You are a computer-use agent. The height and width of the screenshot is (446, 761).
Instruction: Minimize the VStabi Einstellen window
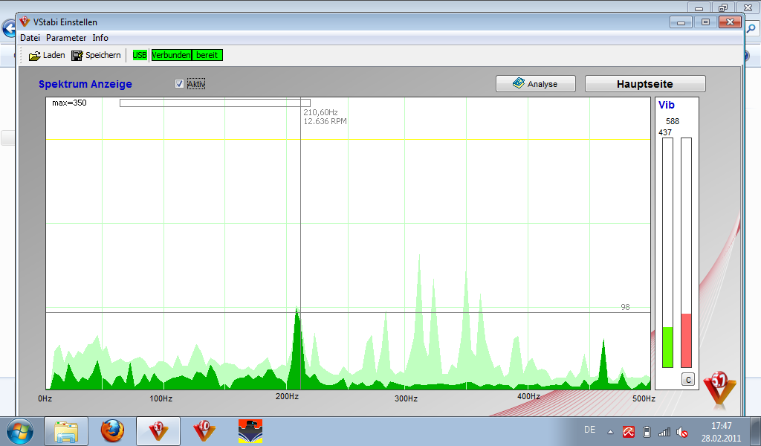coord(681,22)
